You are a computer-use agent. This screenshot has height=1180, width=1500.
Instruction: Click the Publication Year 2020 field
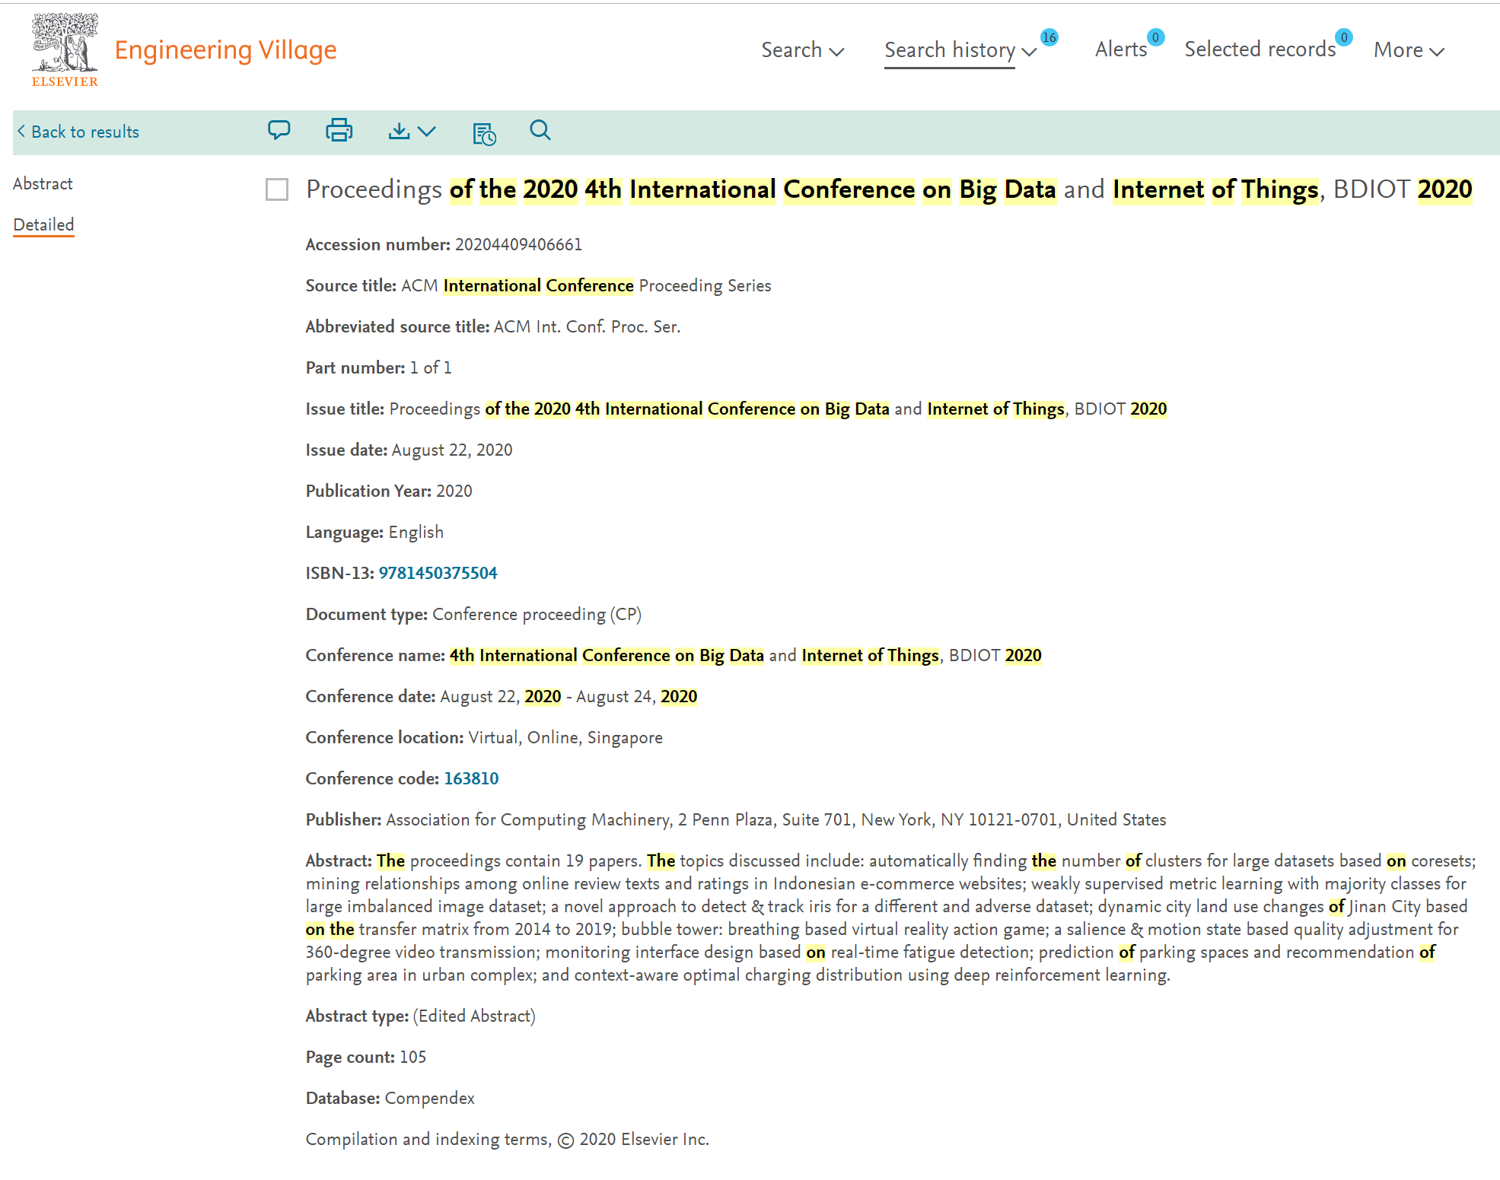(389, 491)
